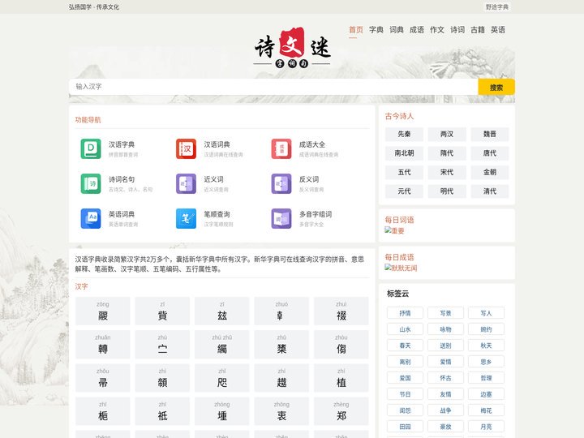Viewport: 584px width, 438px height.
Task: Open the character card 栀 zhī
Action: pyautogui.click(x=103, y=411)
